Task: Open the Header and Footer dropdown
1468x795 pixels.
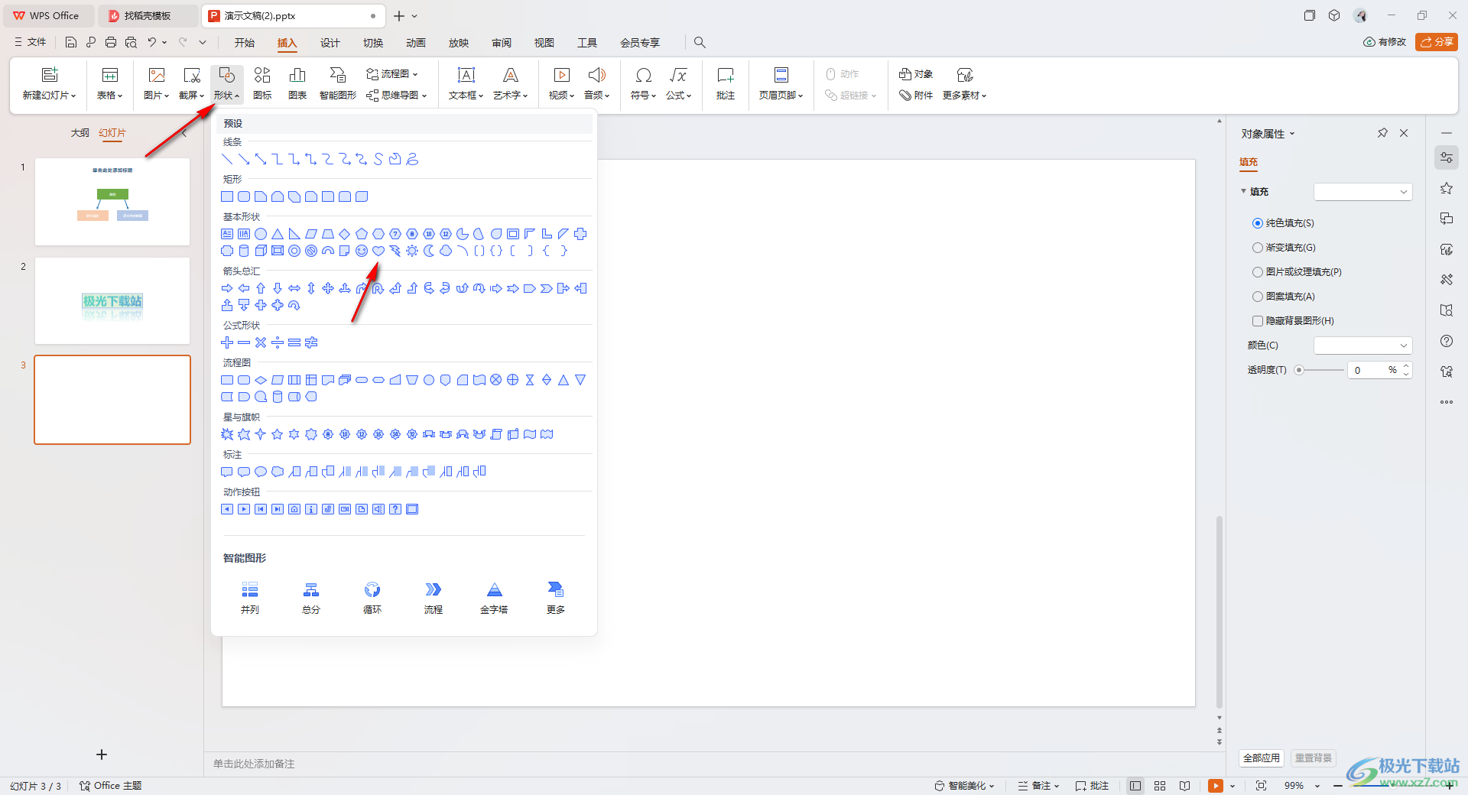Action: [x=781, y=83]
